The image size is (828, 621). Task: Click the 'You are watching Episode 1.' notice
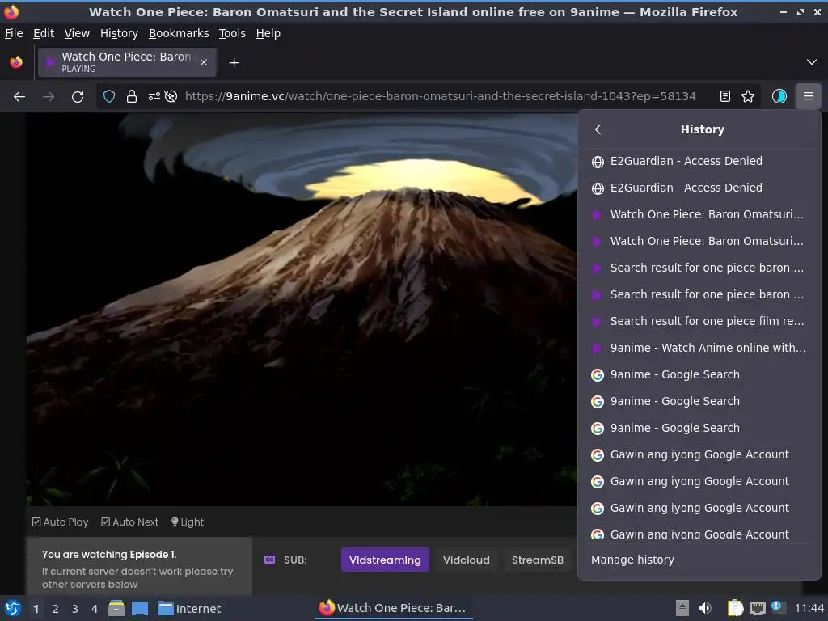click(x=109, y=555)
